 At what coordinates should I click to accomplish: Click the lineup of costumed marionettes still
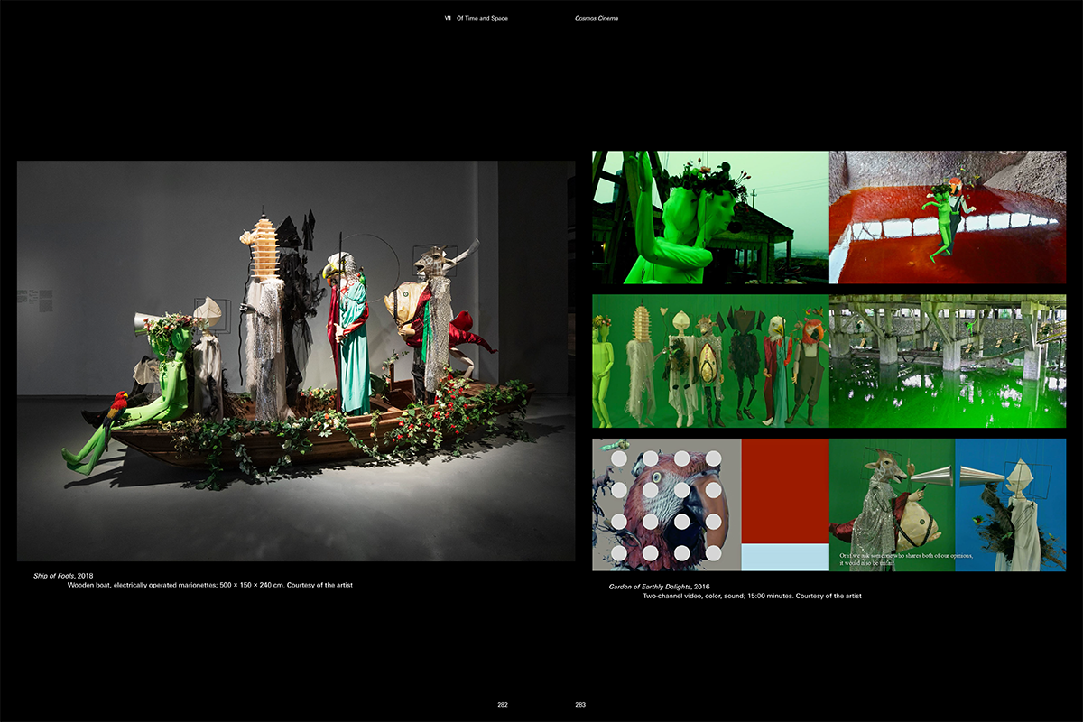point(710,361)
